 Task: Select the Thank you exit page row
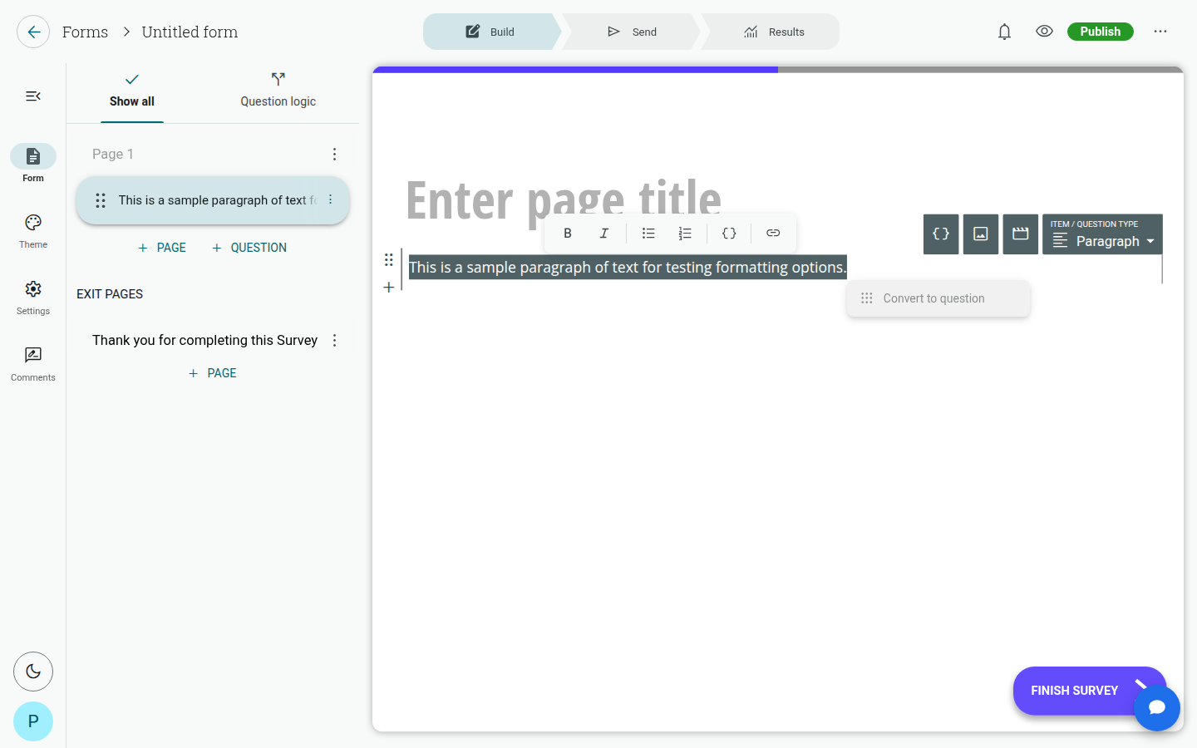(x=204, y=340)
